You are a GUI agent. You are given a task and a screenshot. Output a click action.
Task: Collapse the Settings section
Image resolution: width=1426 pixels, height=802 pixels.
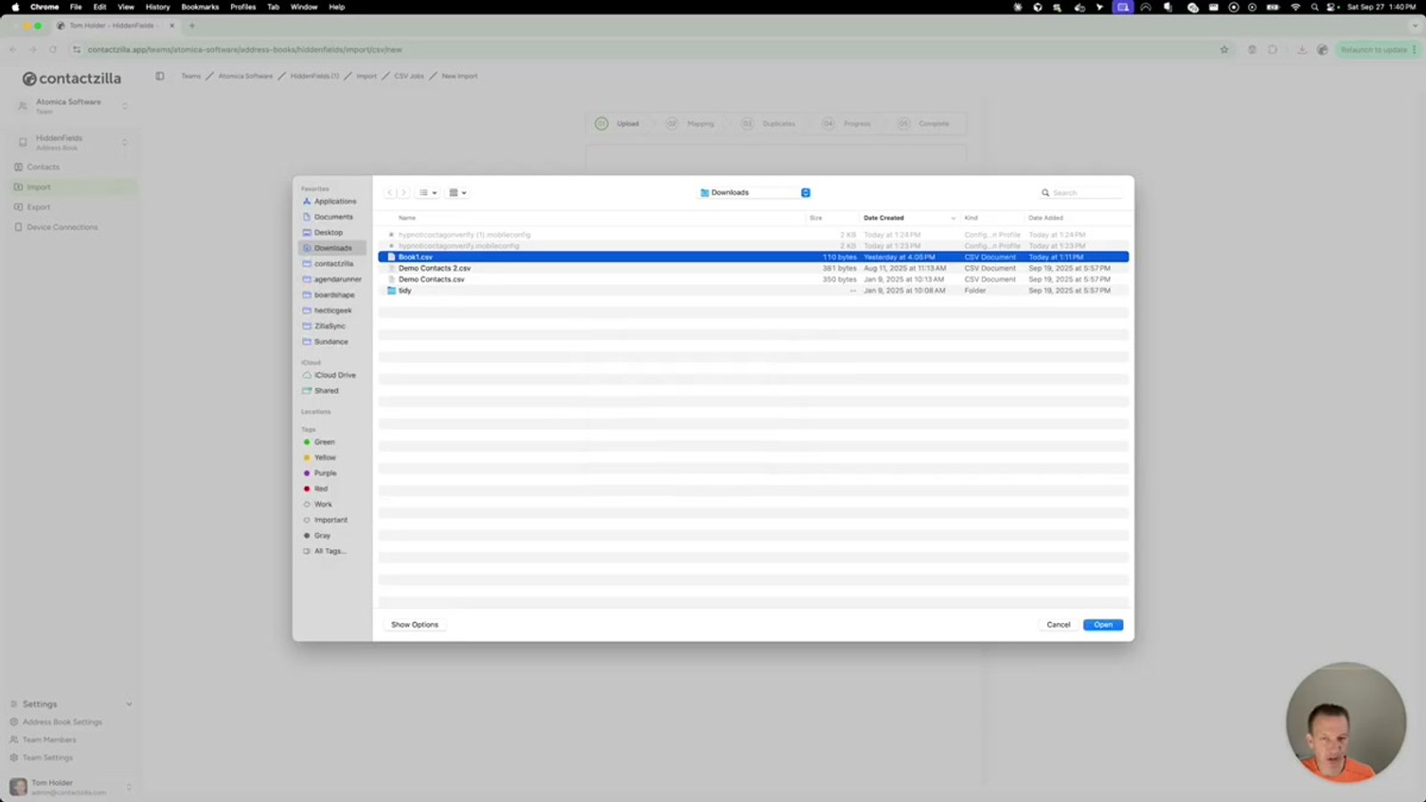pos(128,704)
